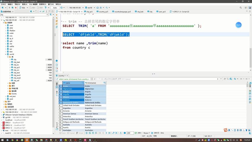Click the blue 16:29 timer badge
The width and height of the screenshot is (252, 142).
pos(238,25)
